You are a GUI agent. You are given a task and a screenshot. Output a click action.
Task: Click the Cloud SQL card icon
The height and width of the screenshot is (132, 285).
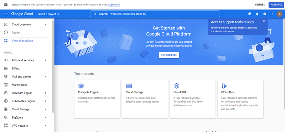click(x=176, y=86)
